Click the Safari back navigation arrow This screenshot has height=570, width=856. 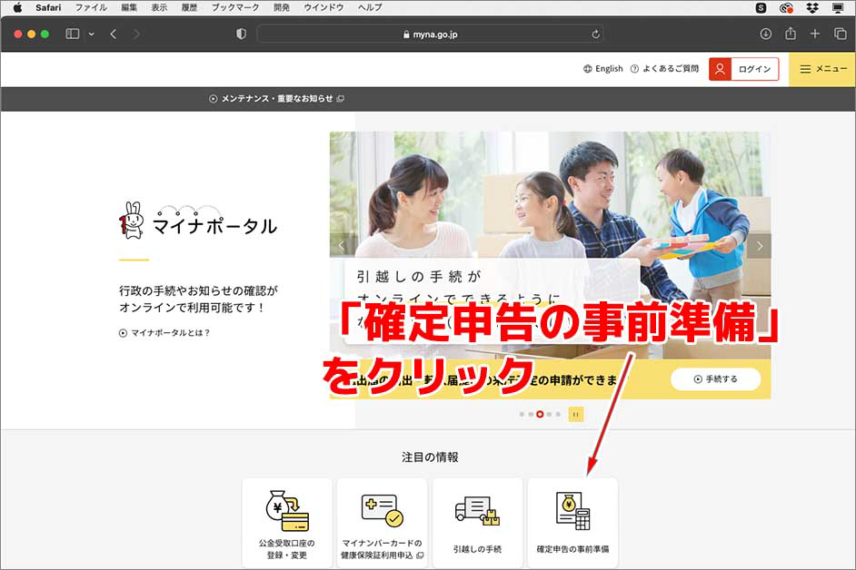(x=111, y=34)
